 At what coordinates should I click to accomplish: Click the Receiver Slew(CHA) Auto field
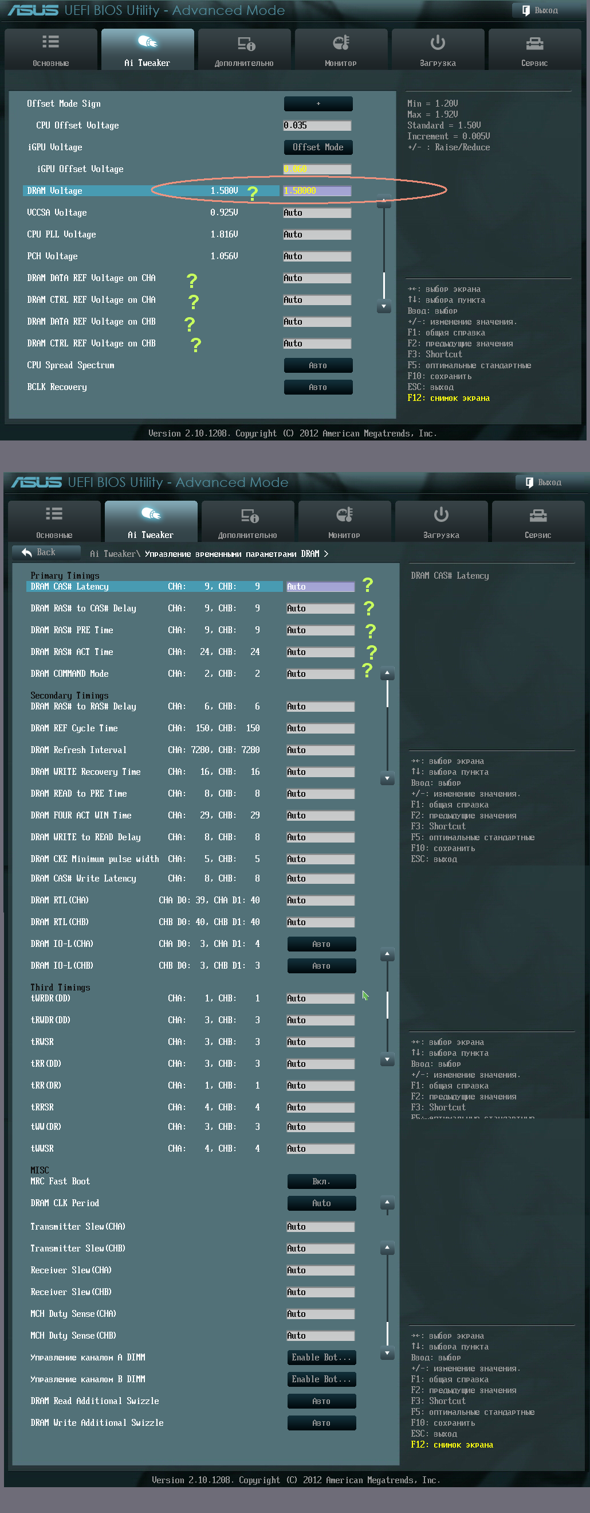pos(321,1270)
